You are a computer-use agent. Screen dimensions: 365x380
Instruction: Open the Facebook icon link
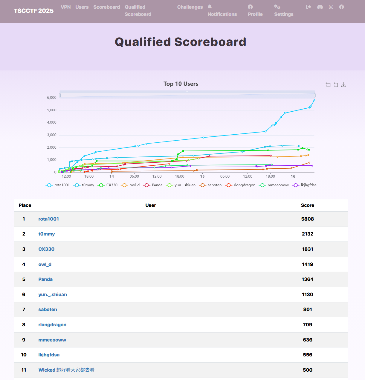(341, 7)
